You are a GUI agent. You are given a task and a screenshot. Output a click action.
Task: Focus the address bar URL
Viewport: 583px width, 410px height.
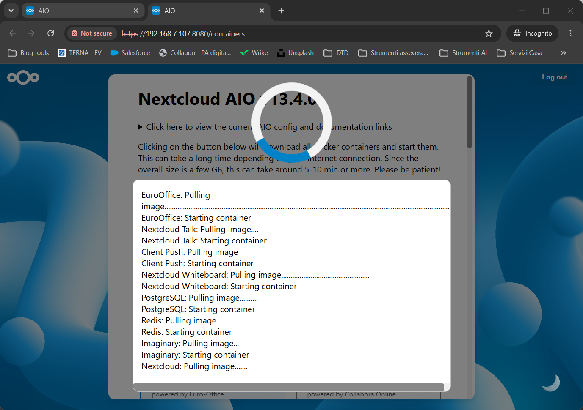183,34
